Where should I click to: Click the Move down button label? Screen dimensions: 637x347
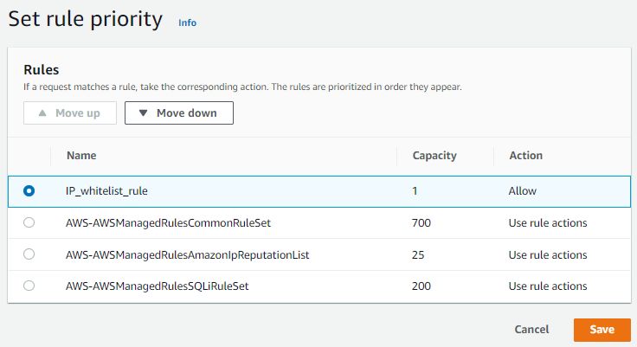(186, 113)
